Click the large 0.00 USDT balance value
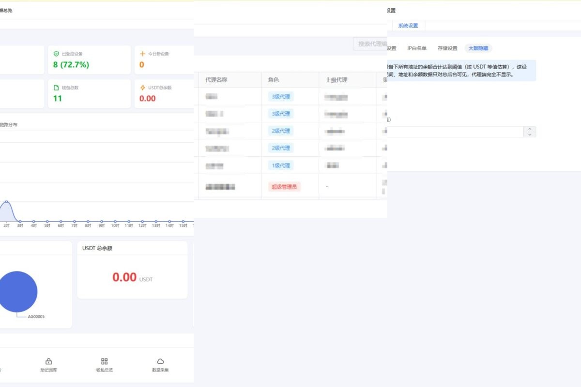 (124, 277)
